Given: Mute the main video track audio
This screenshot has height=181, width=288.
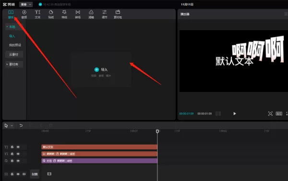Looking at the screenshot, I should [x=24, y=174].
